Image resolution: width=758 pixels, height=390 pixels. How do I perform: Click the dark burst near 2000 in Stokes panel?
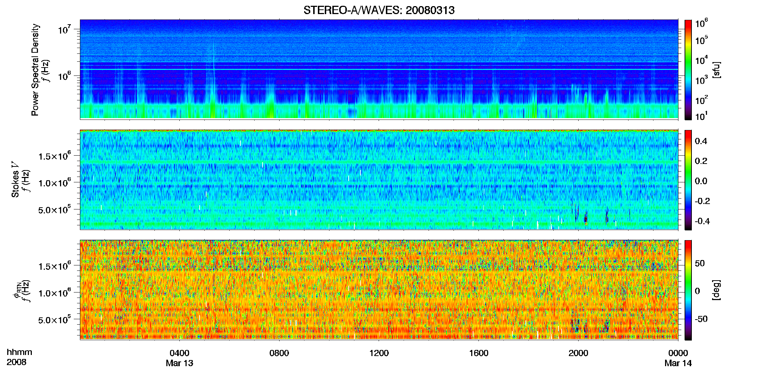point(585,218)
